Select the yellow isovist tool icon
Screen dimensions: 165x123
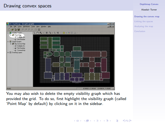point(64,33)
